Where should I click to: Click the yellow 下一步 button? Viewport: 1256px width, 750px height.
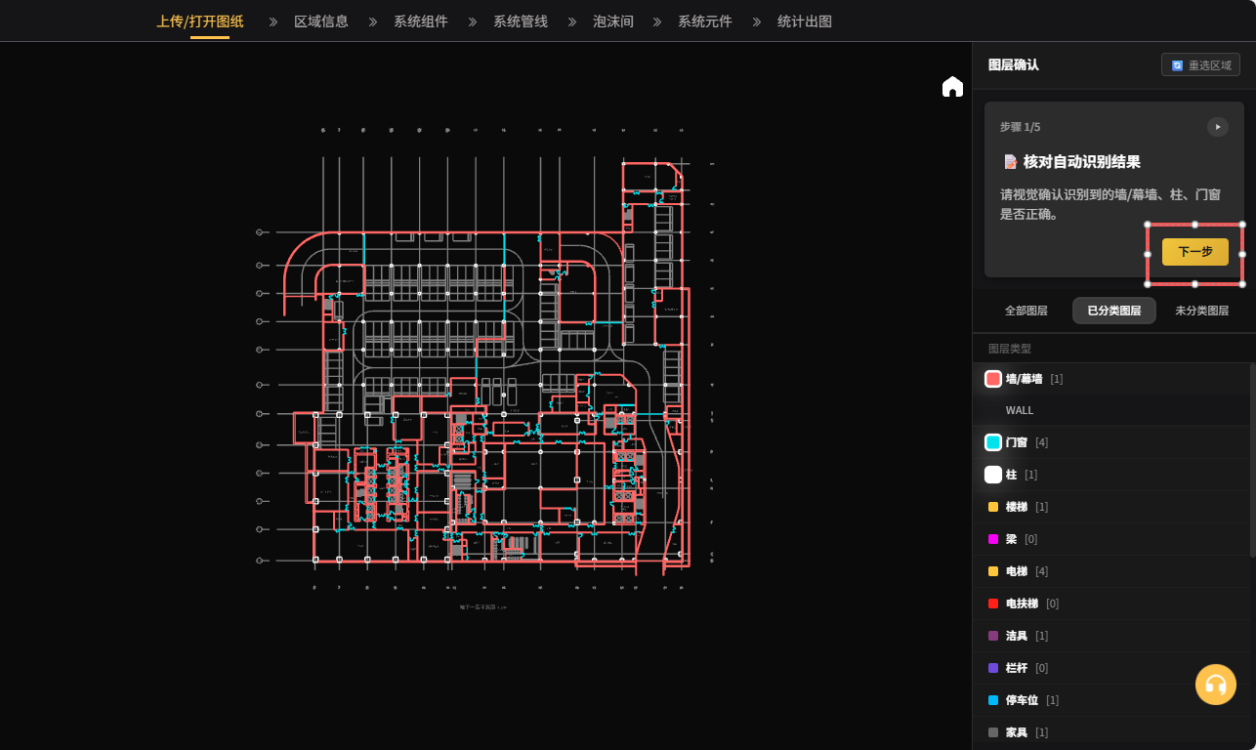1194,252
